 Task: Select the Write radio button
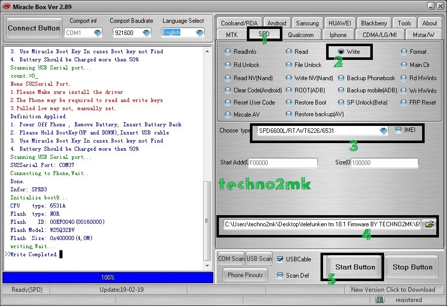point(341,52)
